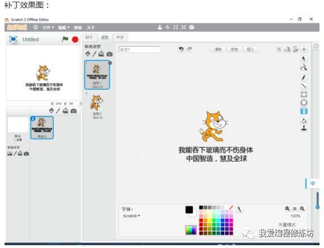Redo the paint edit
Image resolution: width=324 pixels, height=248 pixels.
pyautogui.click(x=190, y=49)
